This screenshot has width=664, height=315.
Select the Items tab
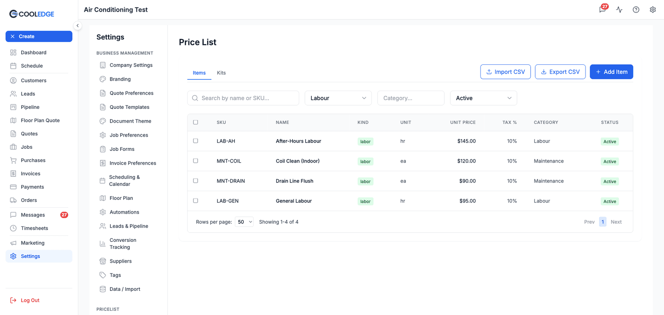pos(199,73)
